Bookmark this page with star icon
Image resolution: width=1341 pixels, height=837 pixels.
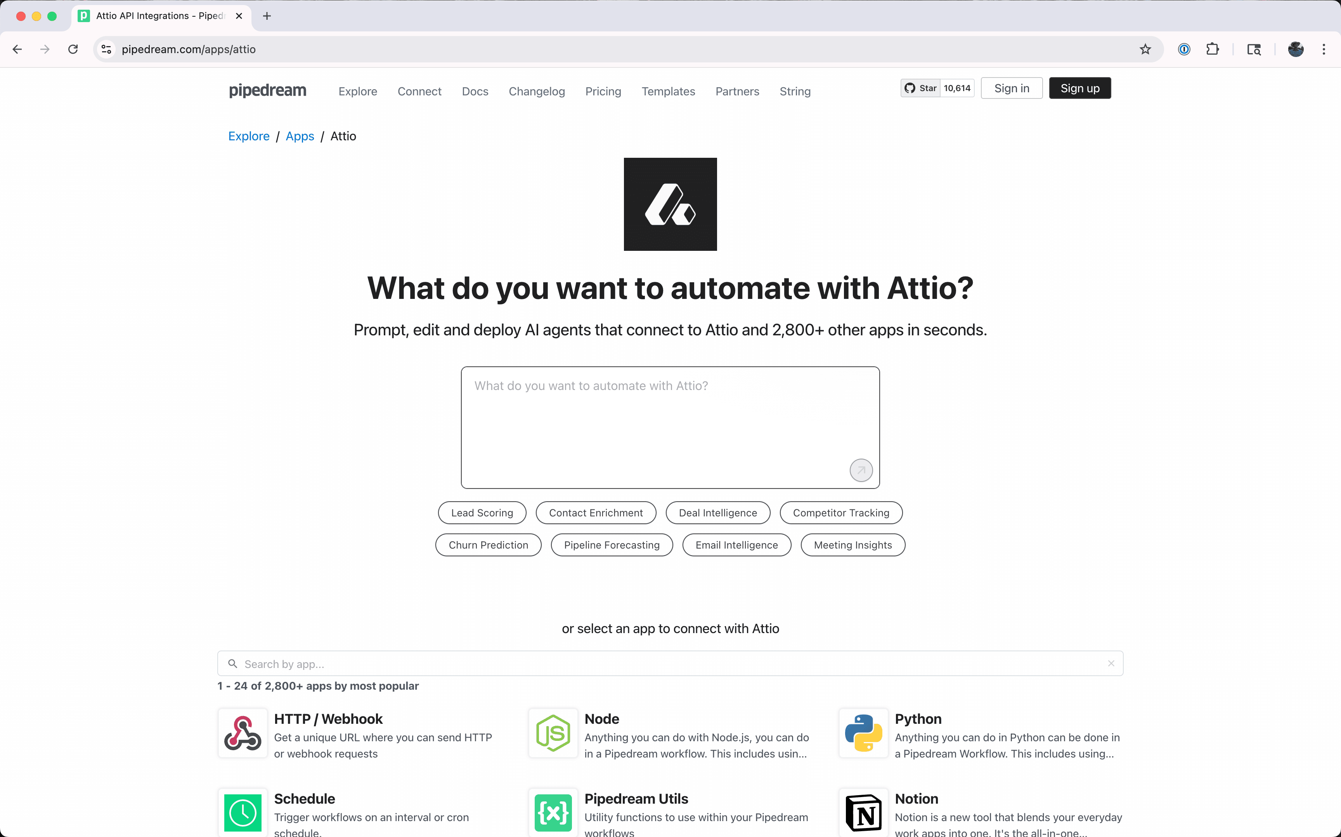coord(1145,49)
